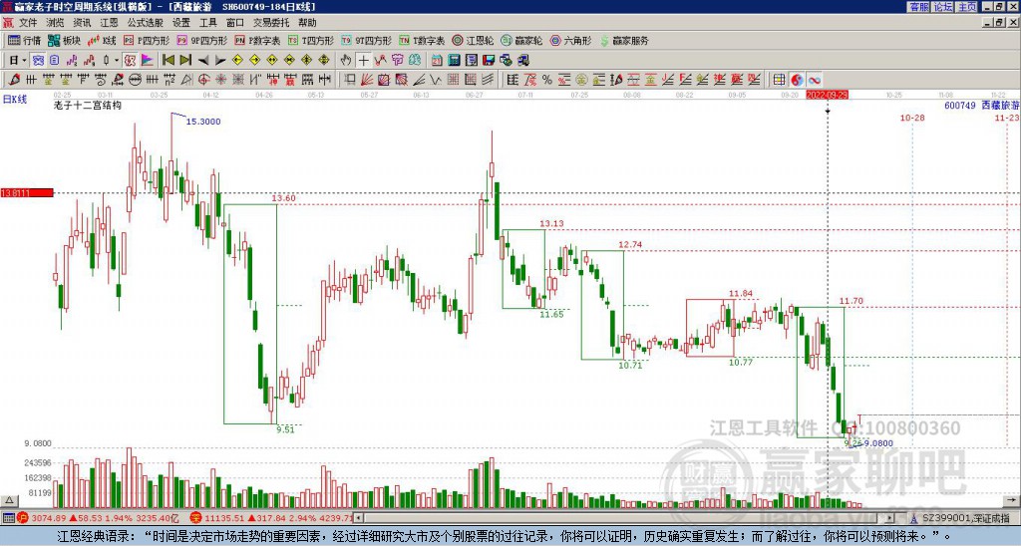Open the 文件 menu
Viewport: 1021px width, 546px height.
28,23
